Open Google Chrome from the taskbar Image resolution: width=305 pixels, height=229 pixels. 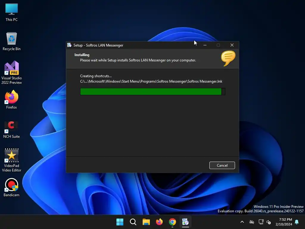click(172, 222)
